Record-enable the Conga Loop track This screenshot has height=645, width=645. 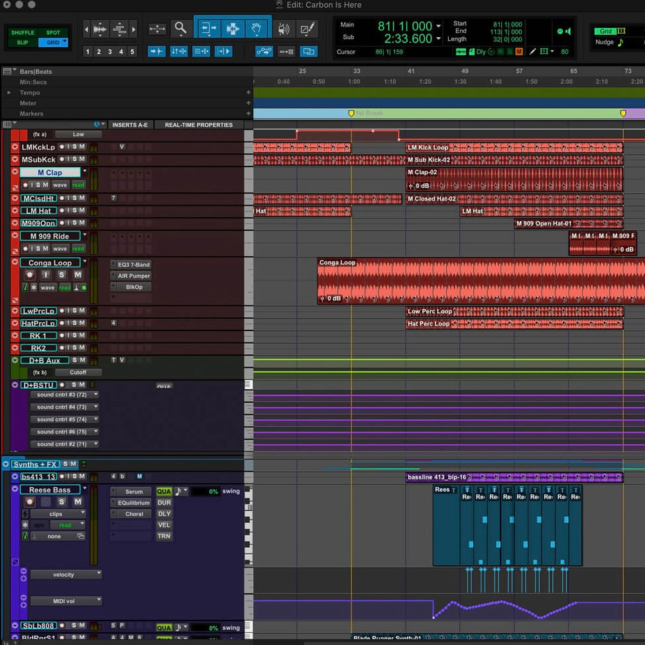(x=30, y=273)
